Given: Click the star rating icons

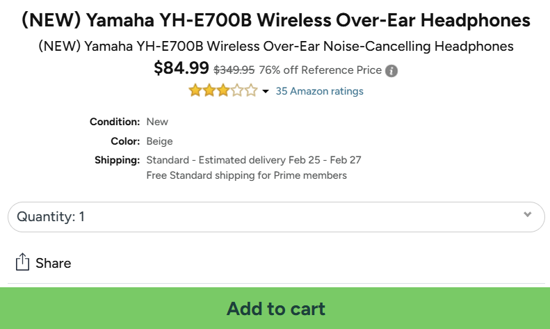Looking at the screenshot, I should 223,91.
